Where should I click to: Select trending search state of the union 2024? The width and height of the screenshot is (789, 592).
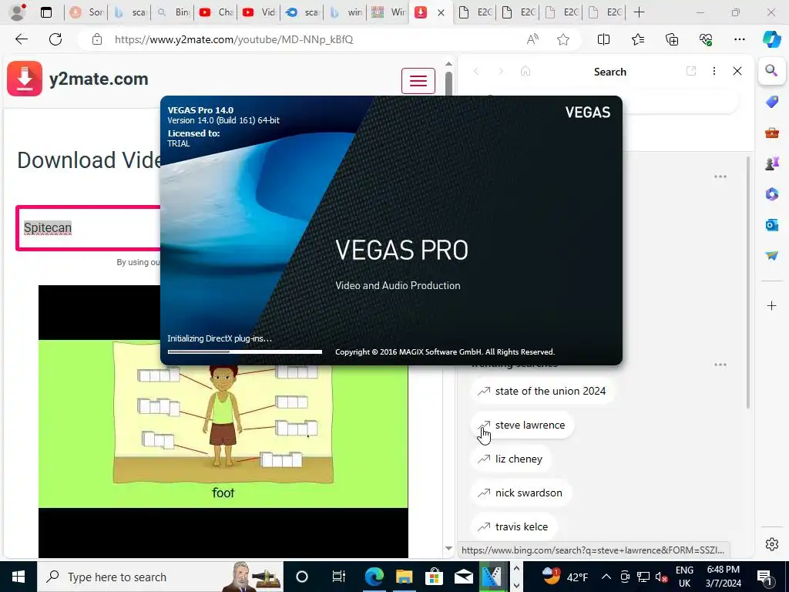[542, 391]
